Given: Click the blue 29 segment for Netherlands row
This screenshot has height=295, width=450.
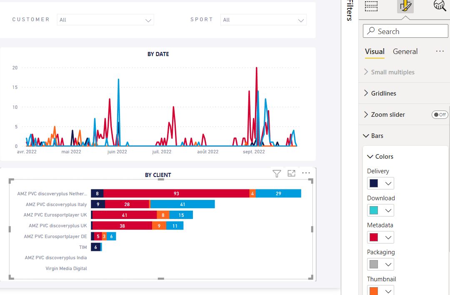Looking at the screenshot, I should (278, 194).
